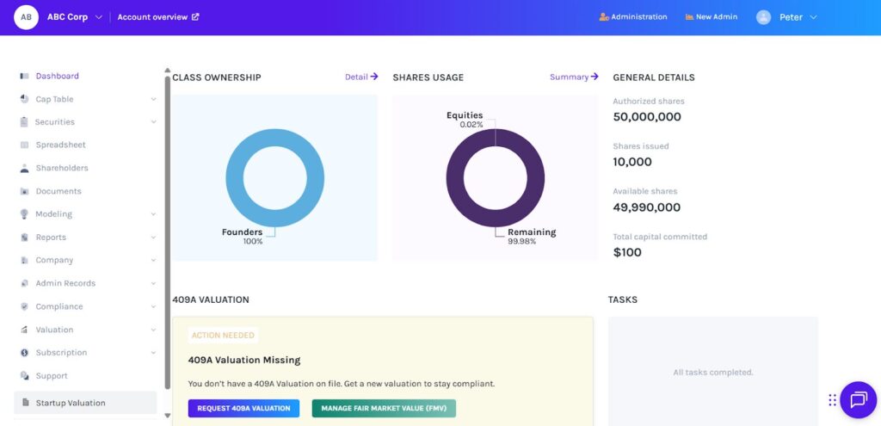Click the AB company logo circle

26,17
